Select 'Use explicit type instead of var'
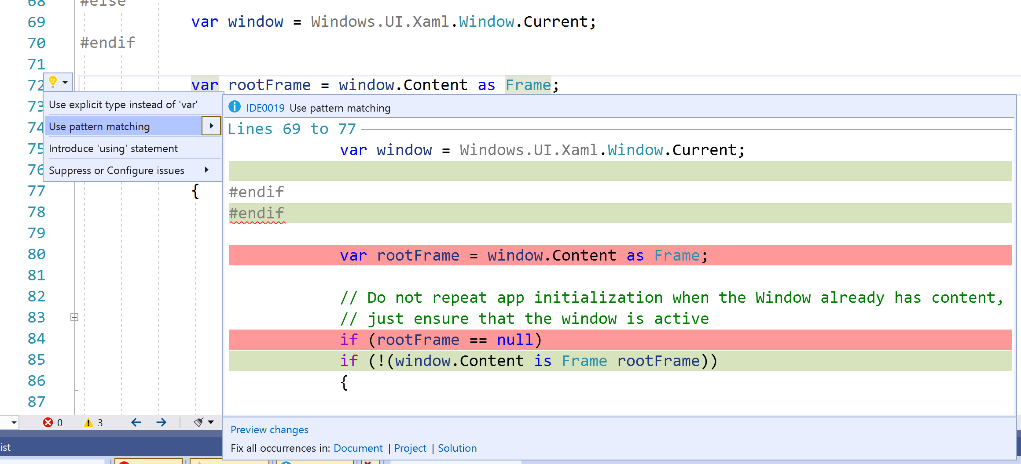 (x=124, y=104)
